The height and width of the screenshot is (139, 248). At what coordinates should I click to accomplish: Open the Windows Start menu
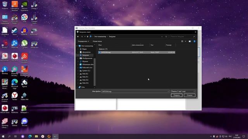click(3, 136)
